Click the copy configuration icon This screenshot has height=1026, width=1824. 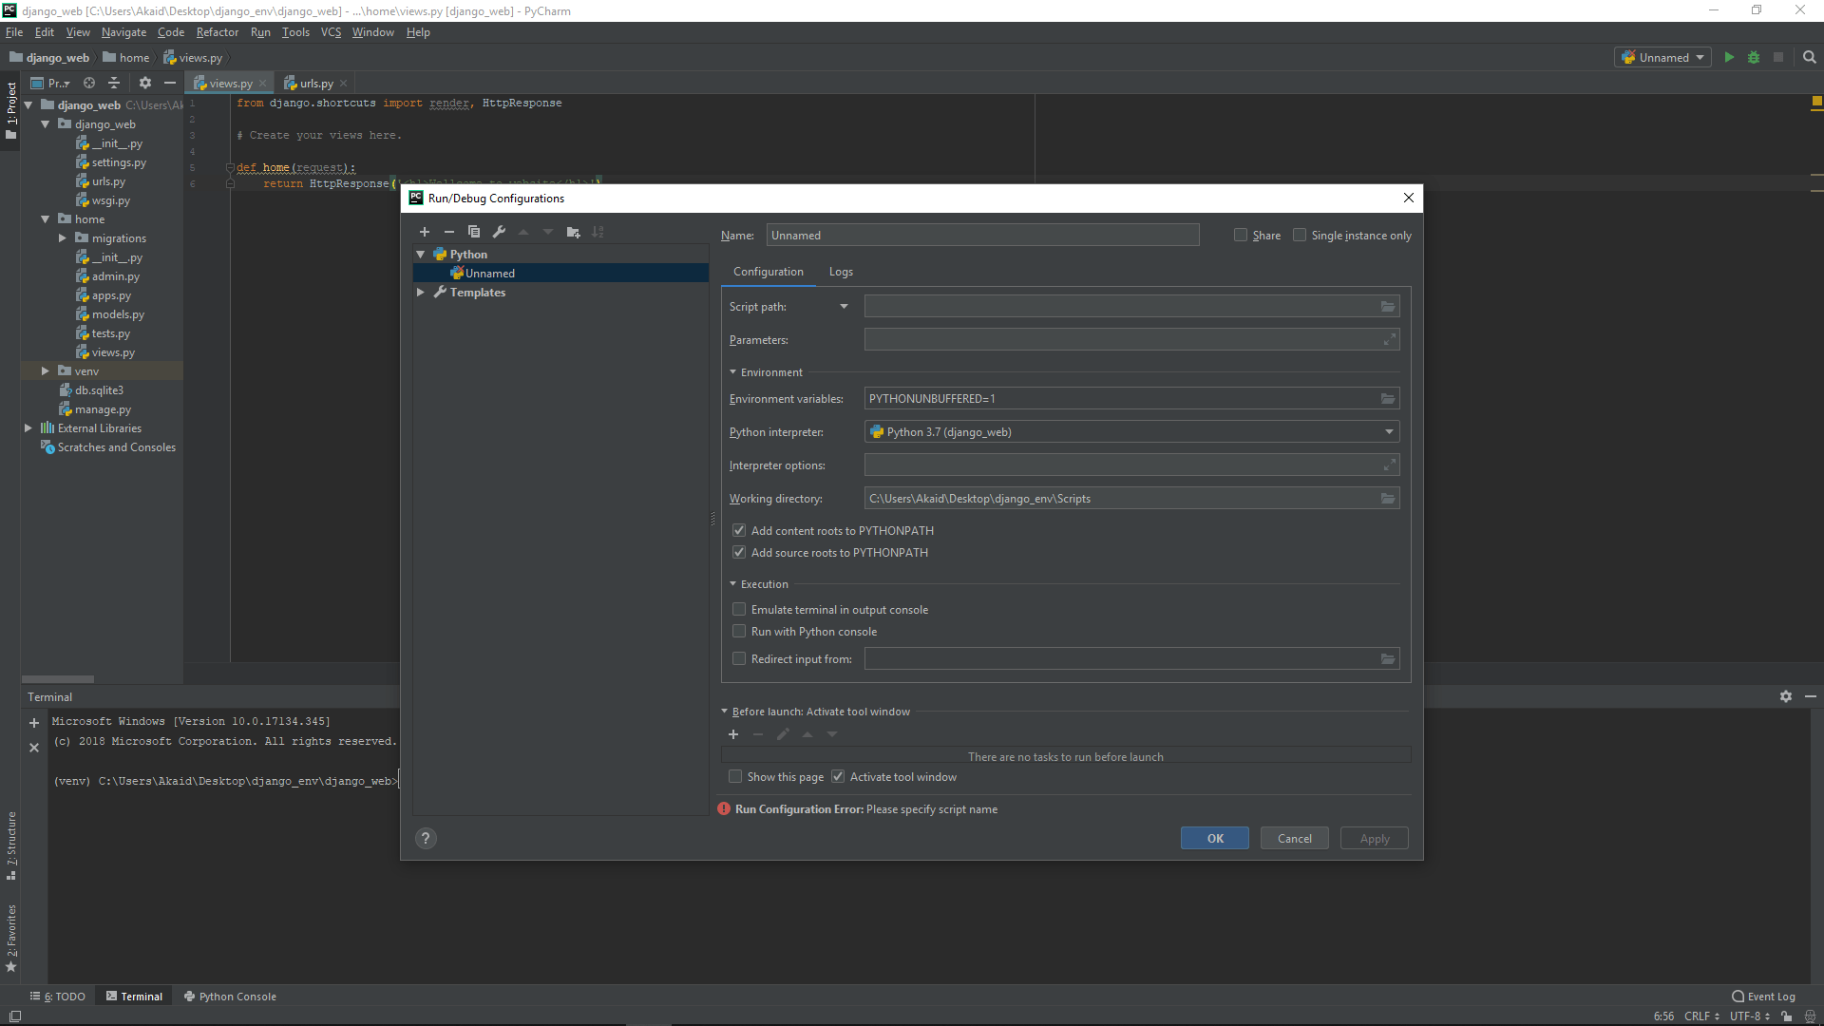click(474, 232)
